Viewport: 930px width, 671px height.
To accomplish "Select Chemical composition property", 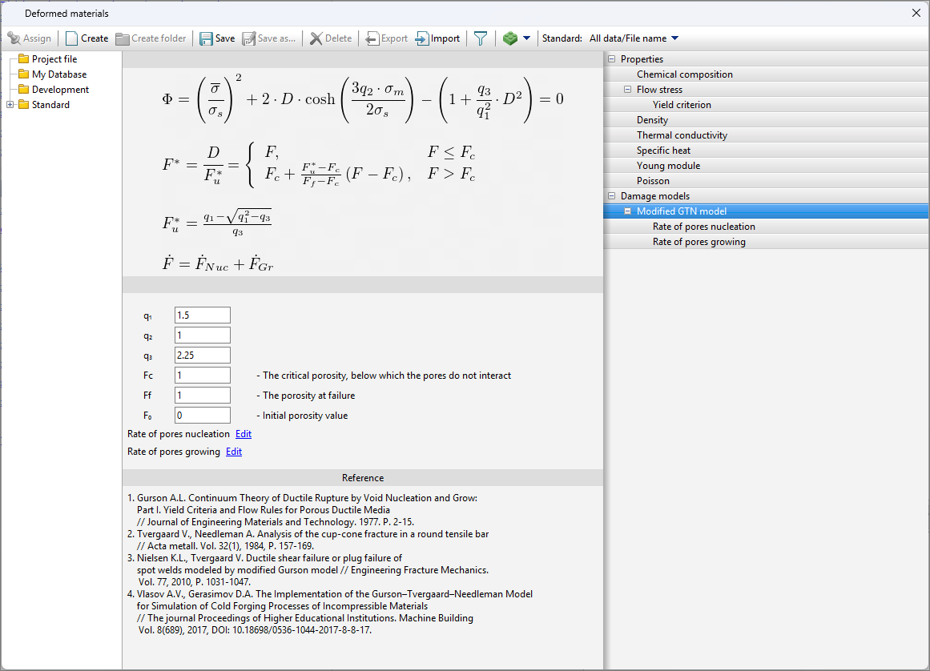I will click(x=684, y=74).
